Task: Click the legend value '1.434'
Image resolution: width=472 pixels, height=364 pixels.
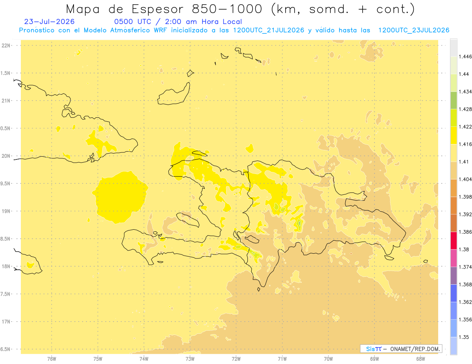Action: coord(465,91)
